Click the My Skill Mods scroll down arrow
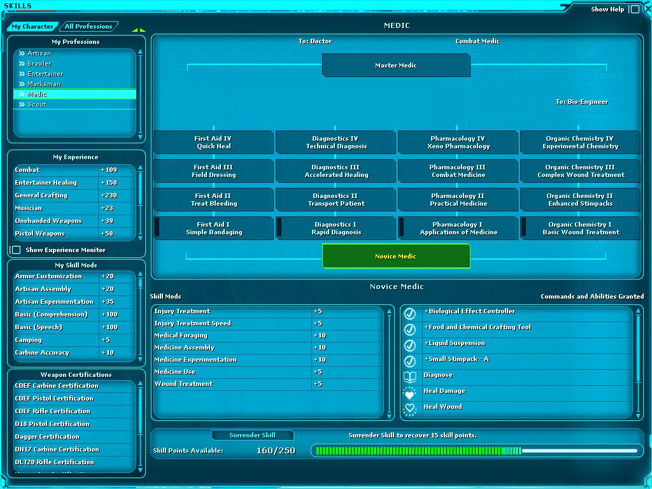Screen dimensions: 652x489 pyautogui.click(x=140, y=359)
